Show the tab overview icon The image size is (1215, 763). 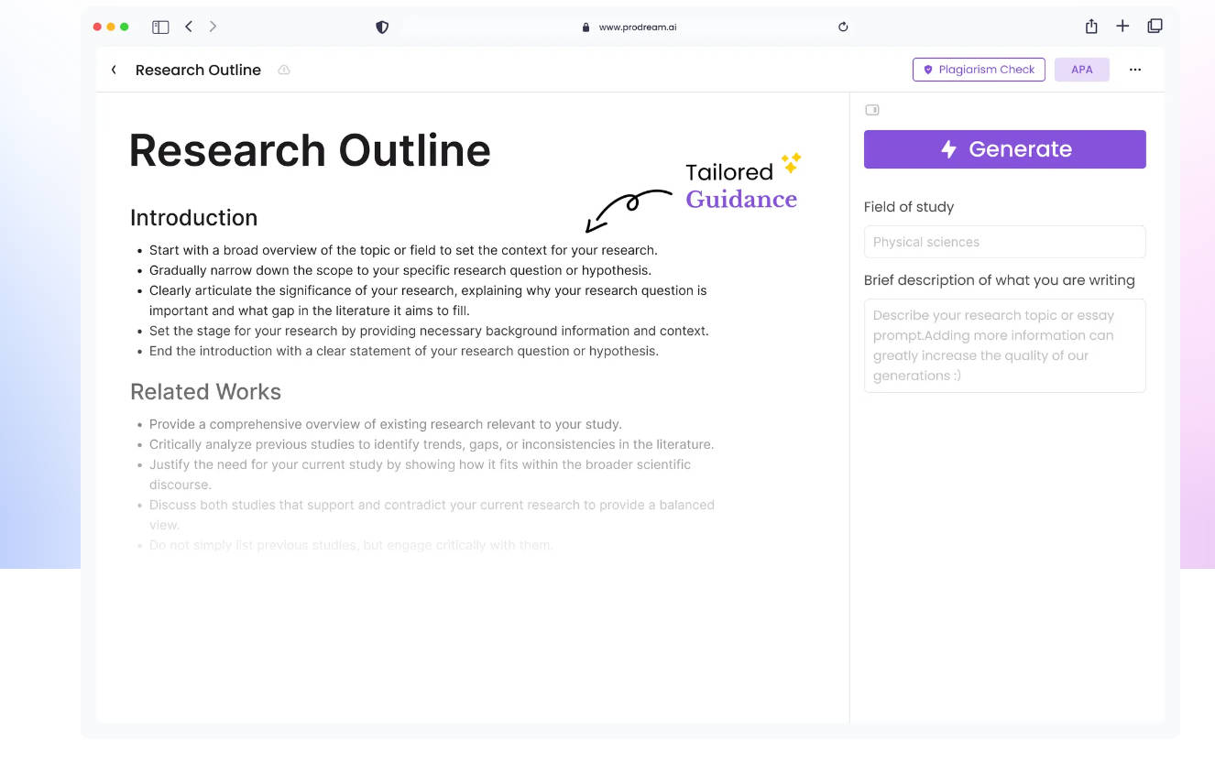[1155, 27]
